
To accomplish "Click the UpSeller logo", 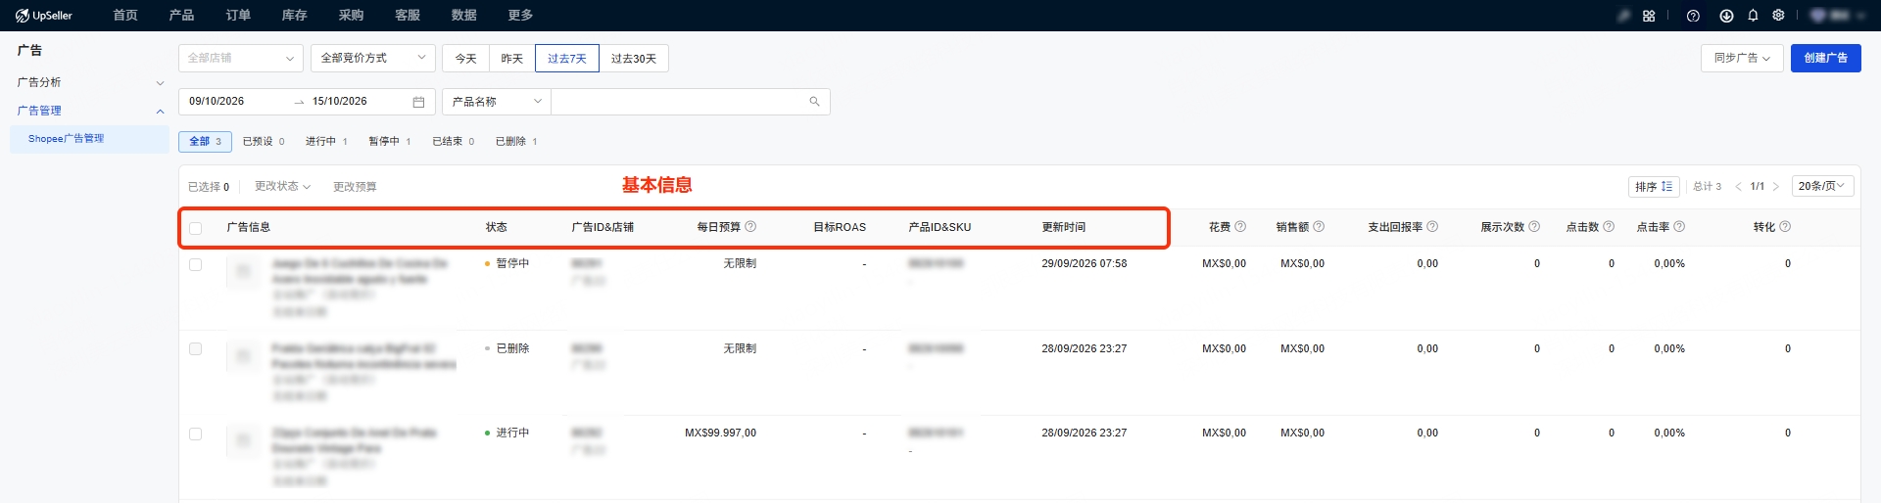I will 44,16.
